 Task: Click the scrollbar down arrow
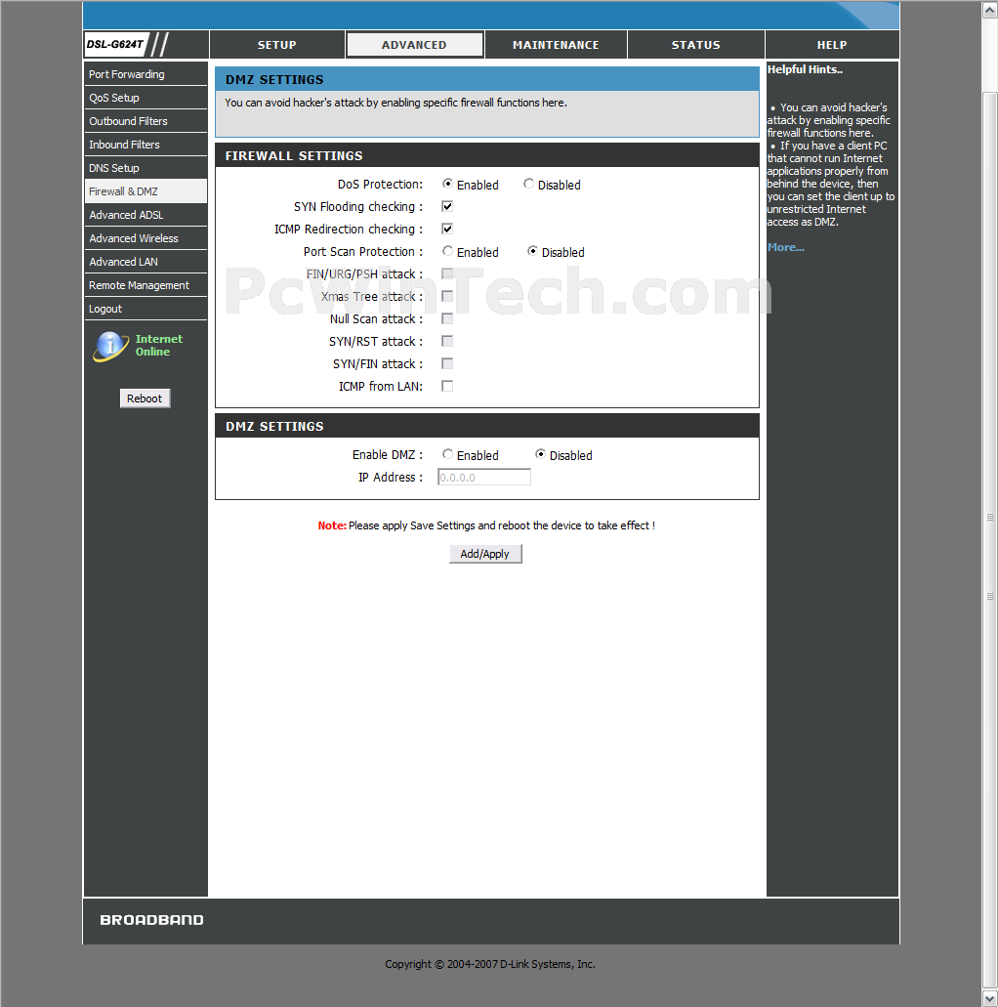point(989,999)
